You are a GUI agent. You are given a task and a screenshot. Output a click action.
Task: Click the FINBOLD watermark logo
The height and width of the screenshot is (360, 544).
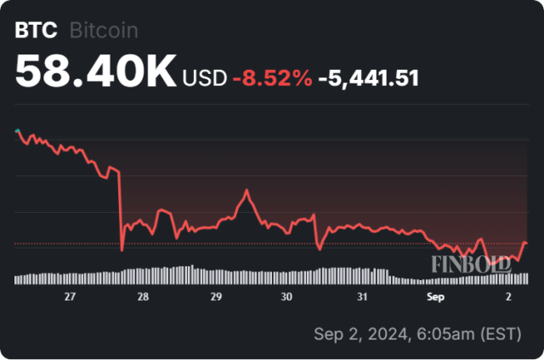pos(471,264)
